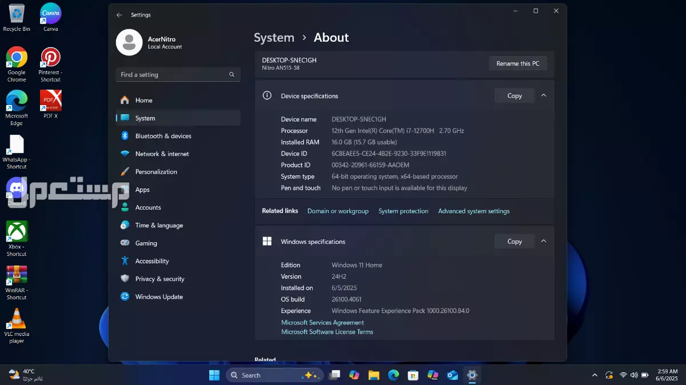Open Domain or workgroup link
The width and height of the screenshot is (686, 385).
(x=338, y=211)
